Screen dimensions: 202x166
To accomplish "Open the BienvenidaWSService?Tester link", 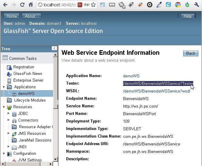I will [x=158, y=83].
